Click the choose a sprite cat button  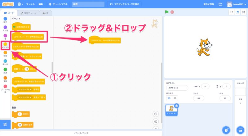(227, 130)
